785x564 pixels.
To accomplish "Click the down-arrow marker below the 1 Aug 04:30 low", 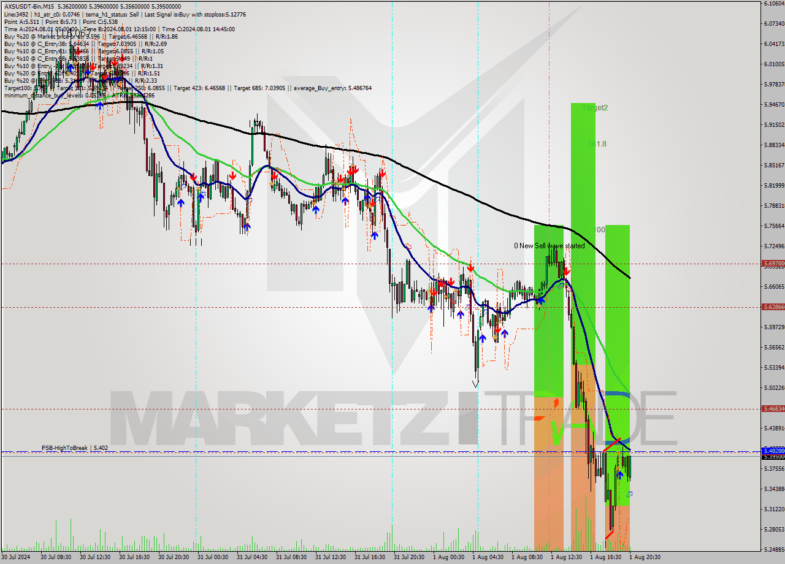I will tap(475, 384).
